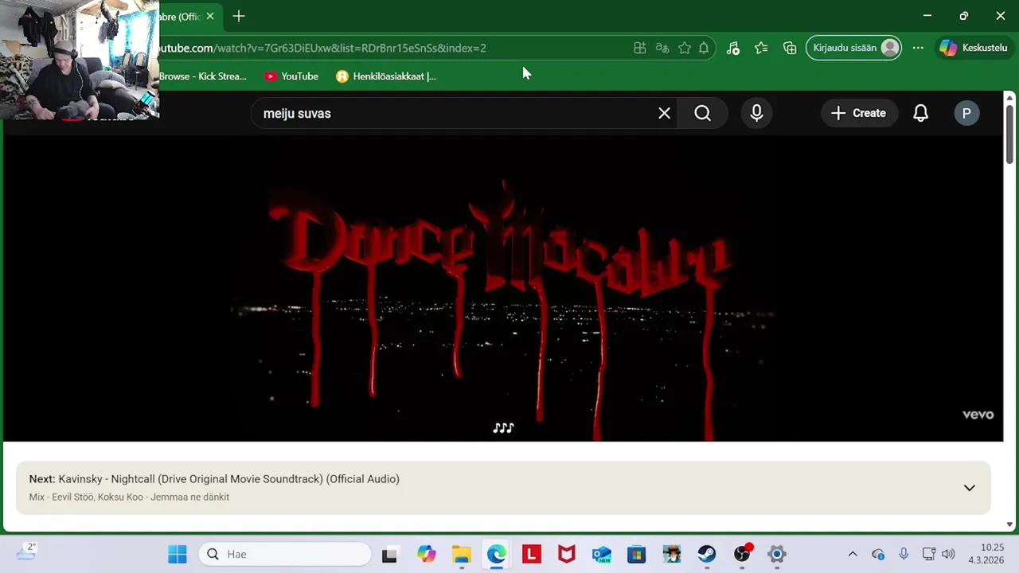Open a new browser tab
This screenshot has width=1019, height=573.
(x=239, y=16)
